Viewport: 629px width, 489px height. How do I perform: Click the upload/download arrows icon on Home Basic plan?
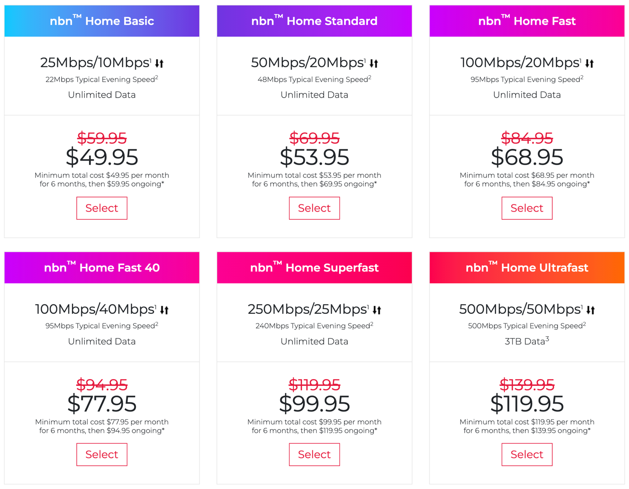click(159, 63)
